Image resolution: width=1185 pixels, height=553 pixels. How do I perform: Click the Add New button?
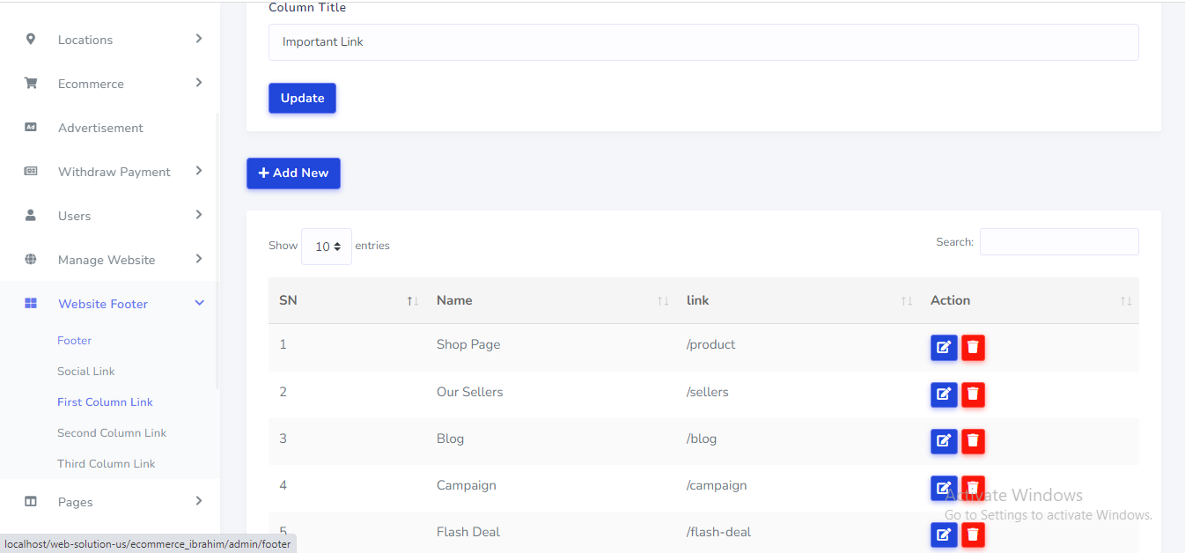(x=293, y=173)
